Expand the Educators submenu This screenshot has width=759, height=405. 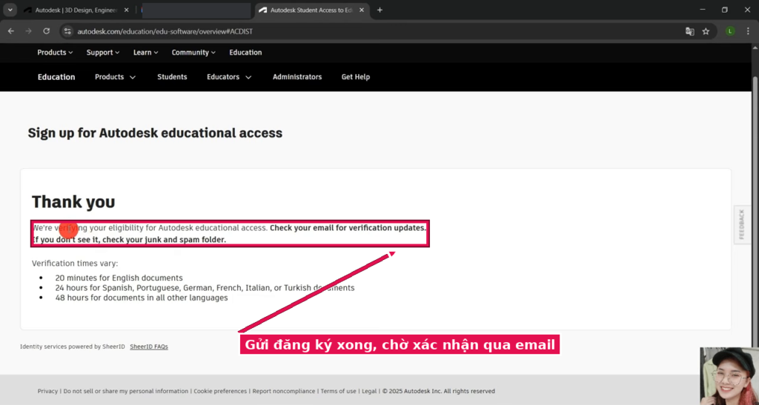[x=229, y=77]
